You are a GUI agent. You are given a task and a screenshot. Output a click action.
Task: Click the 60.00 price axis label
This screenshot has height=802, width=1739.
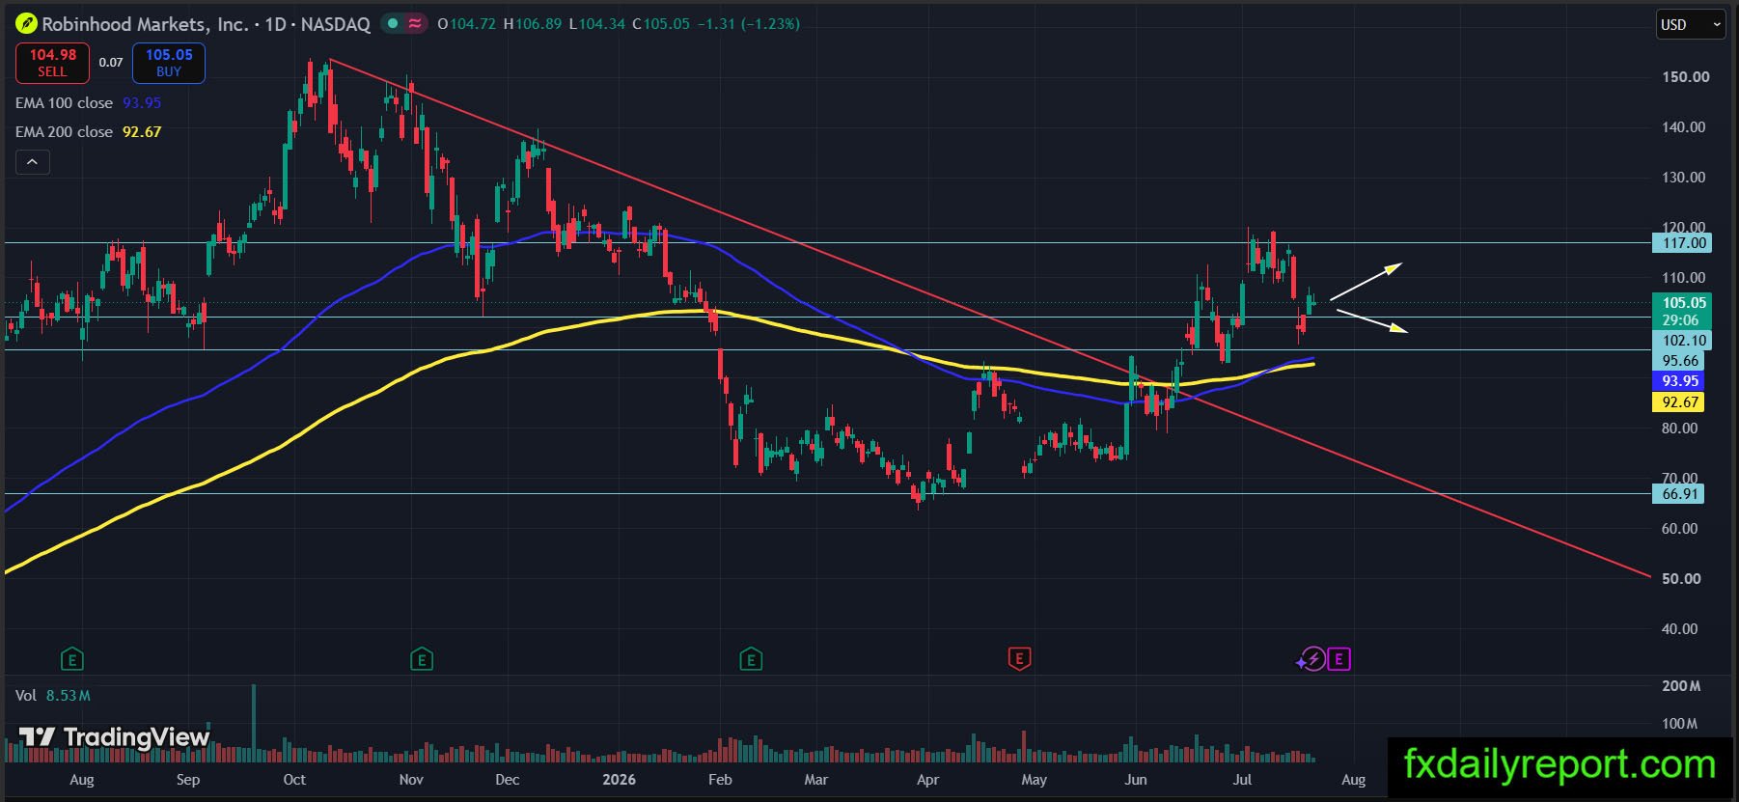click(1680, 529)
